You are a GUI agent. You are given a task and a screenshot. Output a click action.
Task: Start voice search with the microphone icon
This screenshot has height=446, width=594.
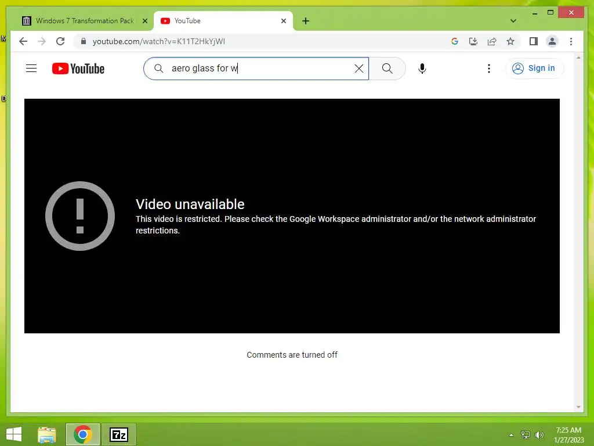[422, 69]
